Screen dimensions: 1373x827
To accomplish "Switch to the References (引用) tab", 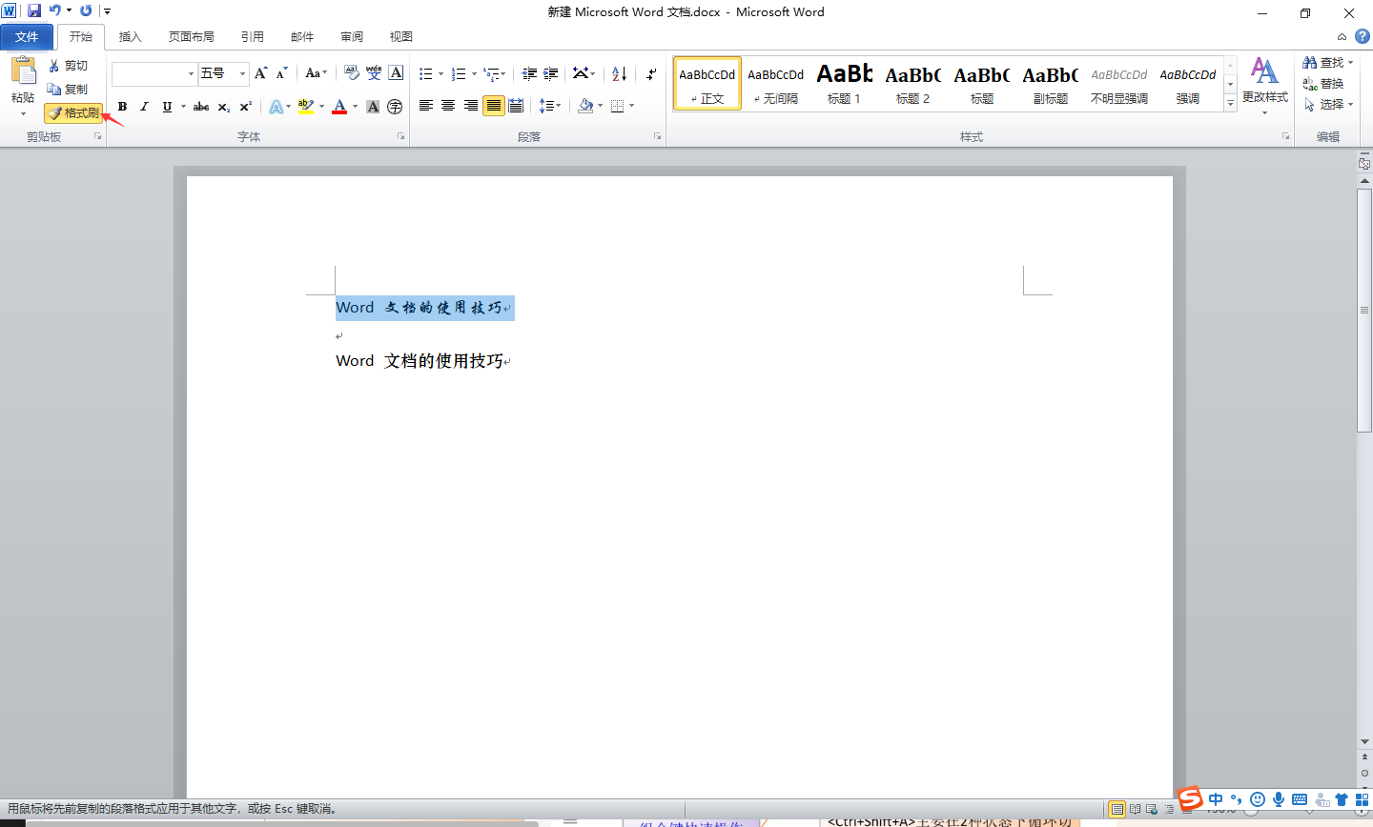I will [x=252, y=37].
